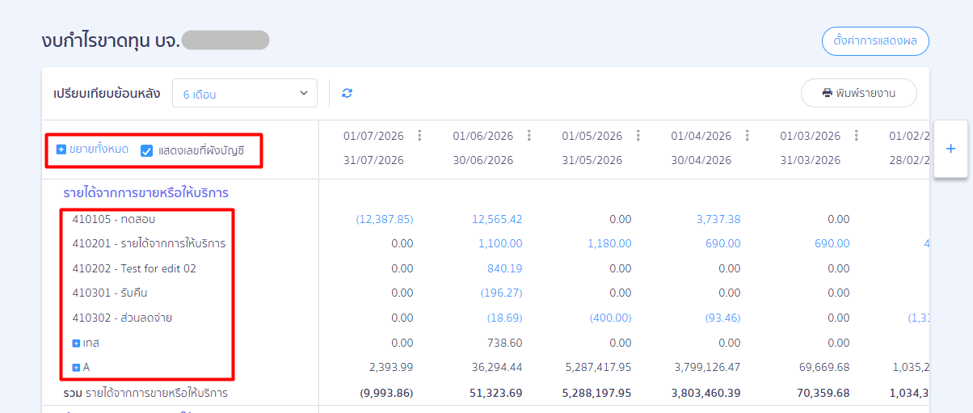Open the options menu for the 01/07/2026 column
The height and width of the screenshot is (413, 973).
419,136
